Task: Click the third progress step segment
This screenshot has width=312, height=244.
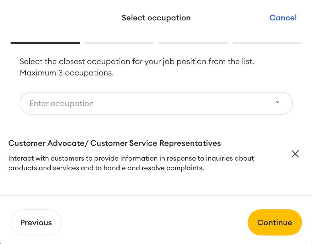Action: click(x=193, y=43)
